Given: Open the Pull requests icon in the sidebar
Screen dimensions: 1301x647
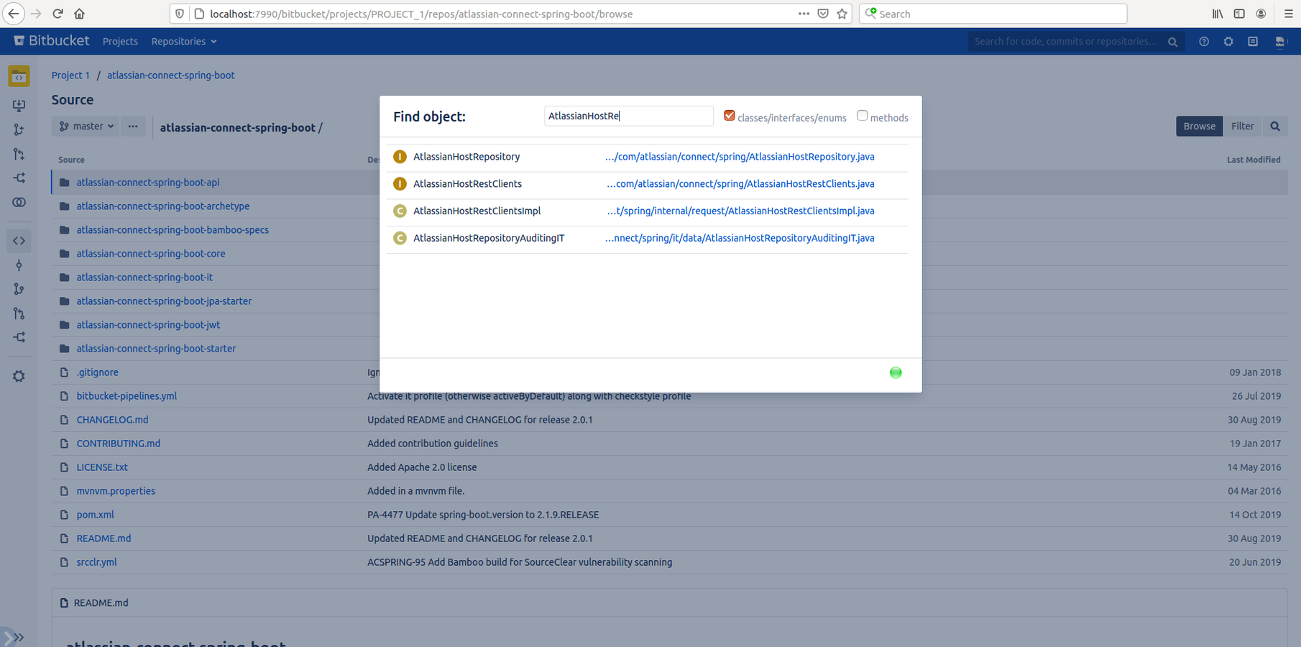Looking at the screenshot, I should tap(19, 313).
